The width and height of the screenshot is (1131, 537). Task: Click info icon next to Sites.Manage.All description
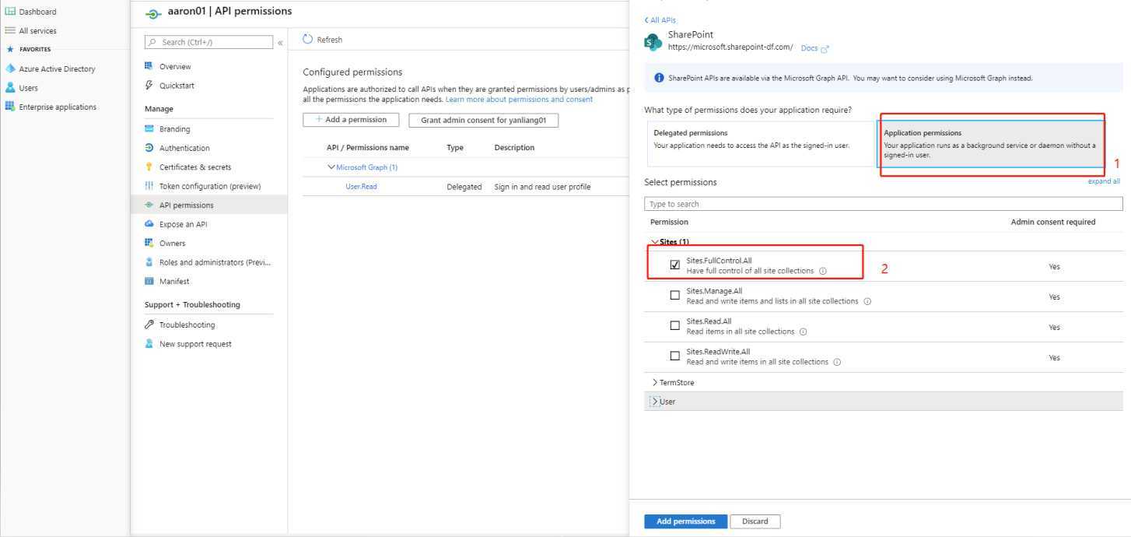click(867, 301)
